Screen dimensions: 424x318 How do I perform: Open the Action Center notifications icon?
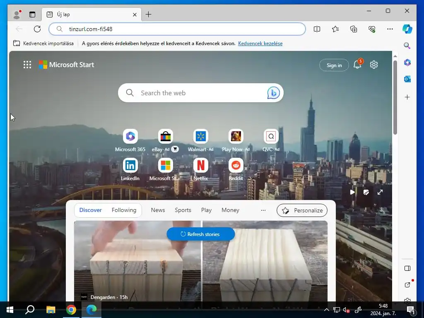411,310
